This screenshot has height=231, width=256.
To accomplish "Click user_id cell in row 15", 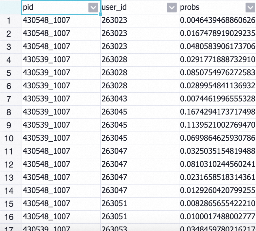I will [140, 204].
